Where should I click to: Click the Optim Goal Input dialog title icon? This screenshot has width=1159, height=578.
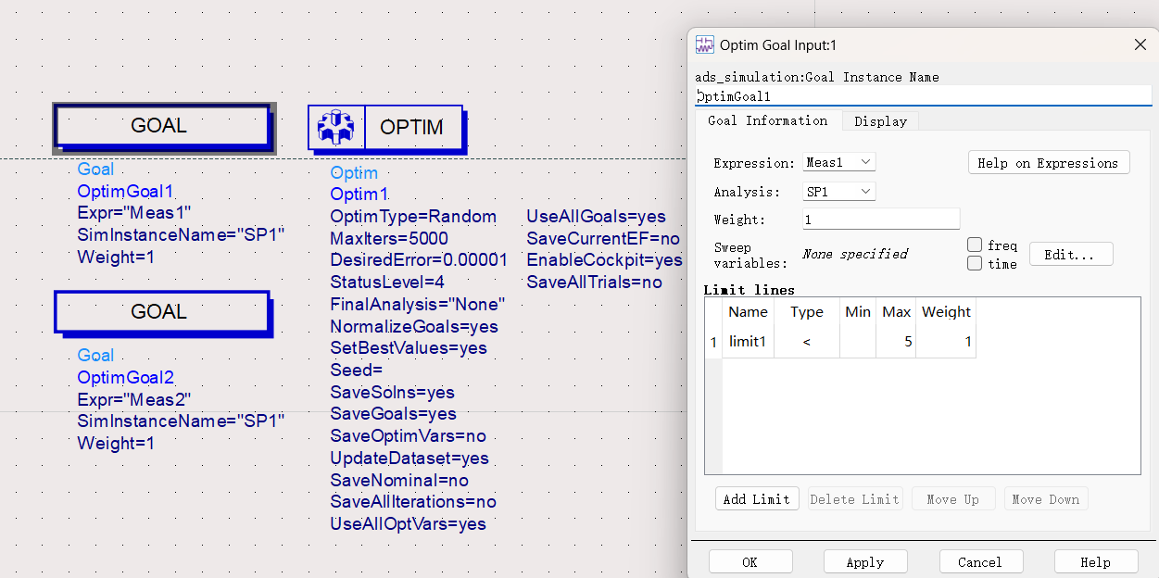point(705,44)
